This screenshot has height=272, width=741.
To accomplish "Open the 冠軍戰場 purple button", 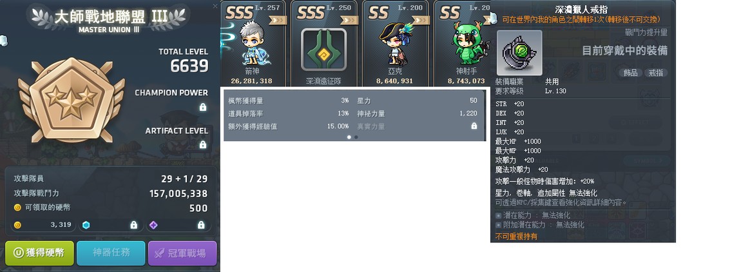I will click(182, 253).
